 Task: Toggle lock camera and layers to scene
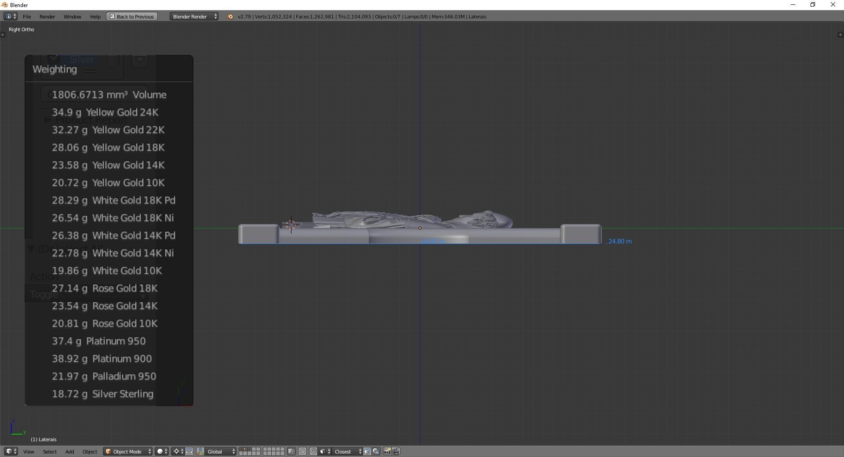tap(291, 452)
